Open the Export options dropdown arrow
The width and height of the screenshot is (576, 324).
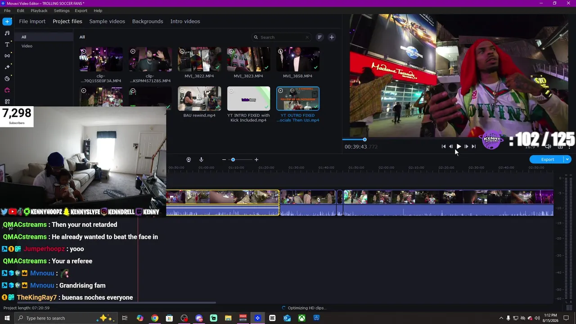click(x=567, y=159)
